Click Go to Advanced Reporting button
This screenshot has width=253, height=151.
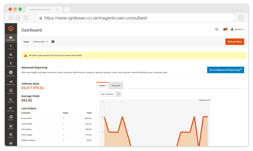click(x=225, y=70)
